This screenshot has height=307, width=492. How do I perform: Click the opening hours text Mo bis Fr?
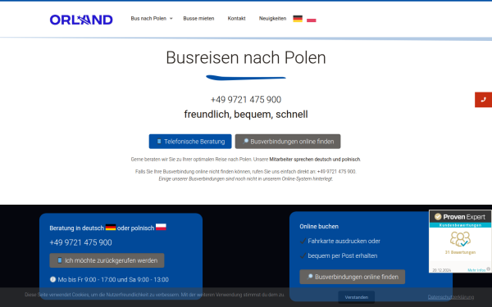[113, 279]
